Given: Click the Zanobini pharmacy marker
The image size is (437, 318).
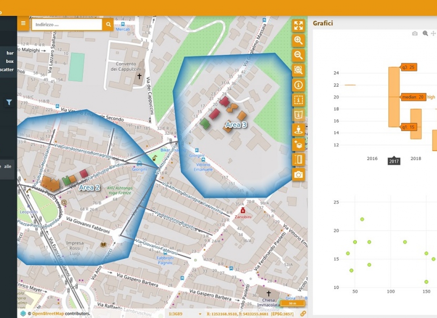Looking at the screenshot, I should click(243, 211).
